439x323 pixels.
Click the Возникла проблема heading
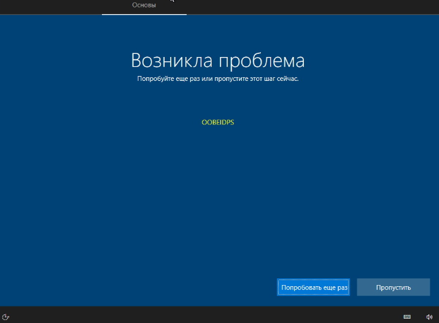point(218,60)
